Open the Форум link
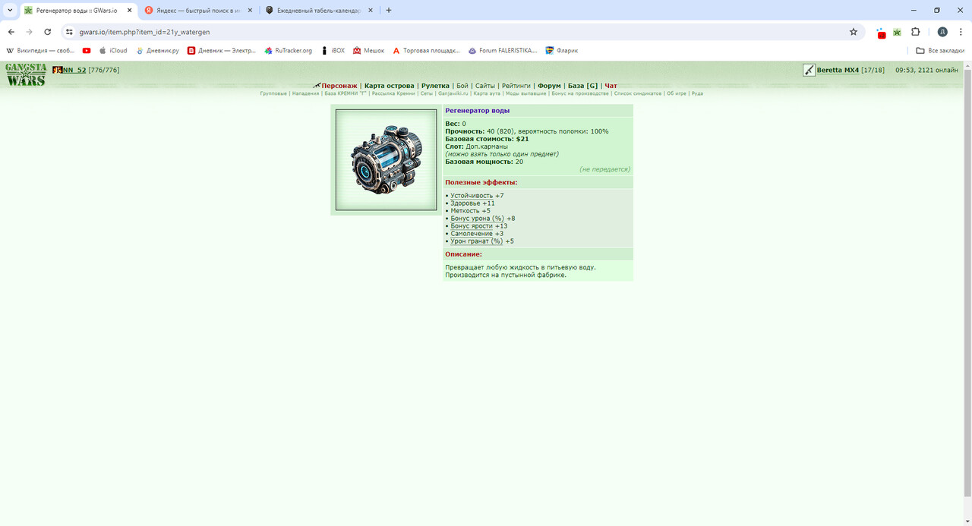The height and width of the screenshot is (526, 972). point(549,86)
